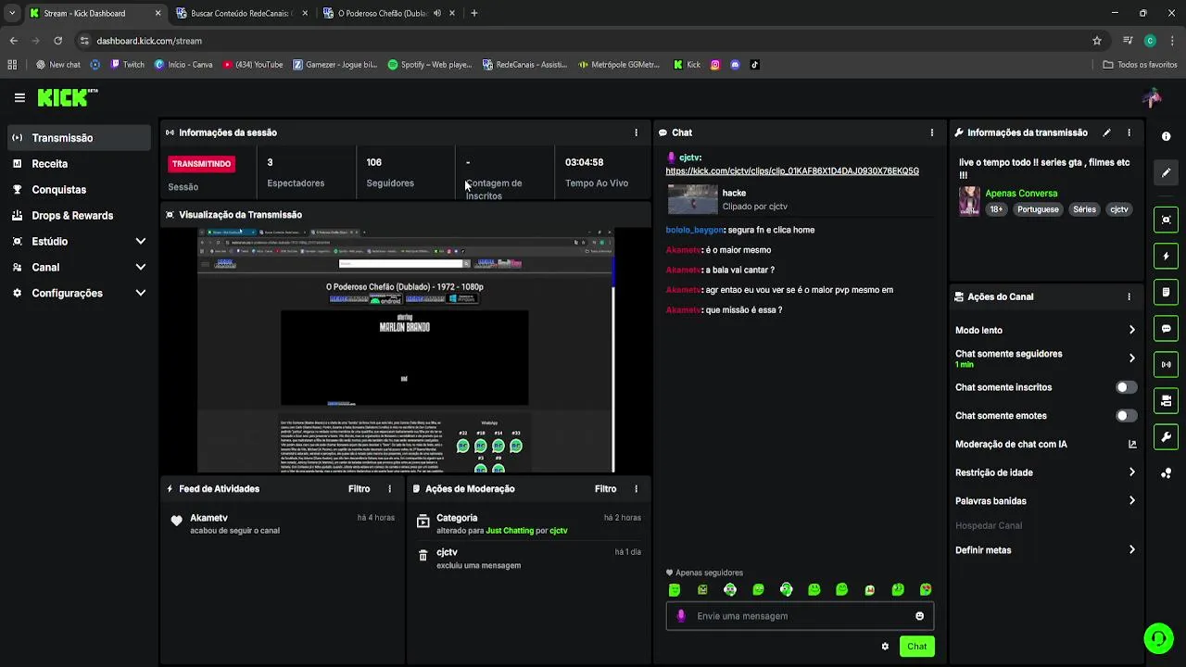This screenshot has height=667, width=1186.
Task: Select the Akametv follow entry in the activity feed
Action: click(x=283, y=523)
